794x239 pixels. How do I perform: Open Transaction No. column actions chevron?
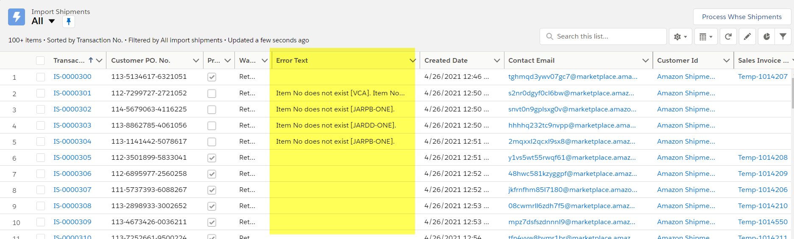100,61
